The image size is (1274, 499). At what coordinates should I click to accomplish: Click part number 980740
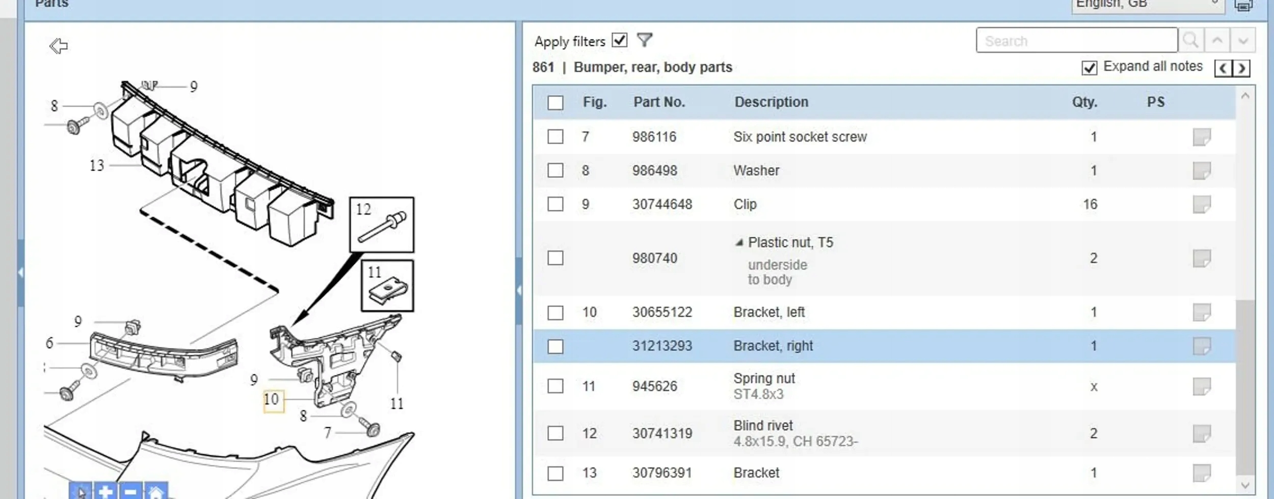click(654, 258)
